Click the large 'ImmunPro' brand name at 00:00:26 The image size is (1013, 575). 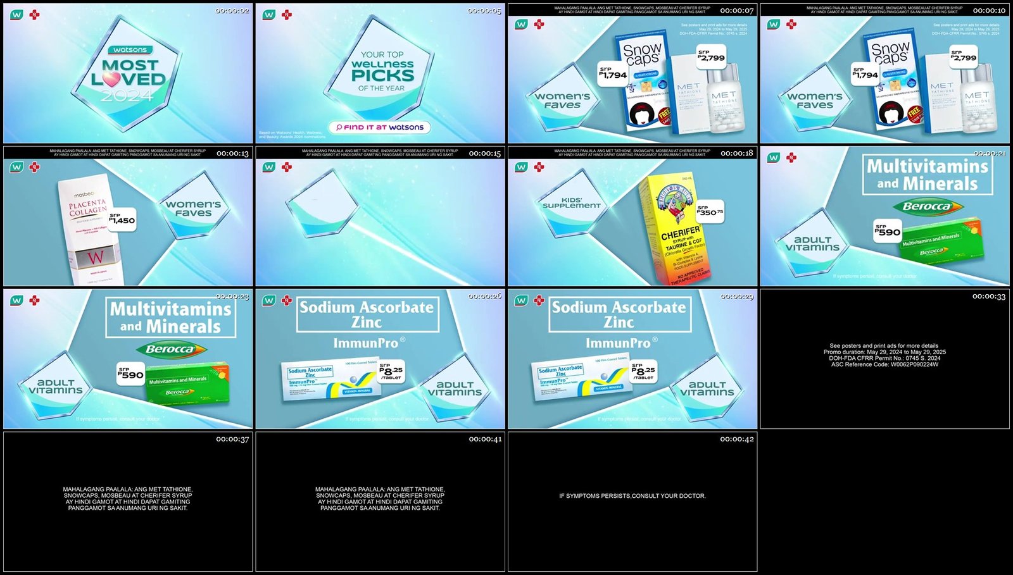tap(370, 343)
